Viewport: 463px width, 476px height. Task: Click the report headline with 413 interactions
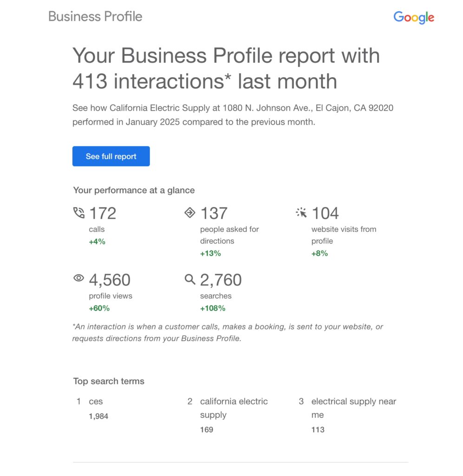point(226,68)
